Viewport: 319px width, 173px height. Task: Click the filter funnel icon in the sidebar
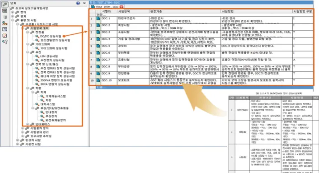tap(5, 42)
